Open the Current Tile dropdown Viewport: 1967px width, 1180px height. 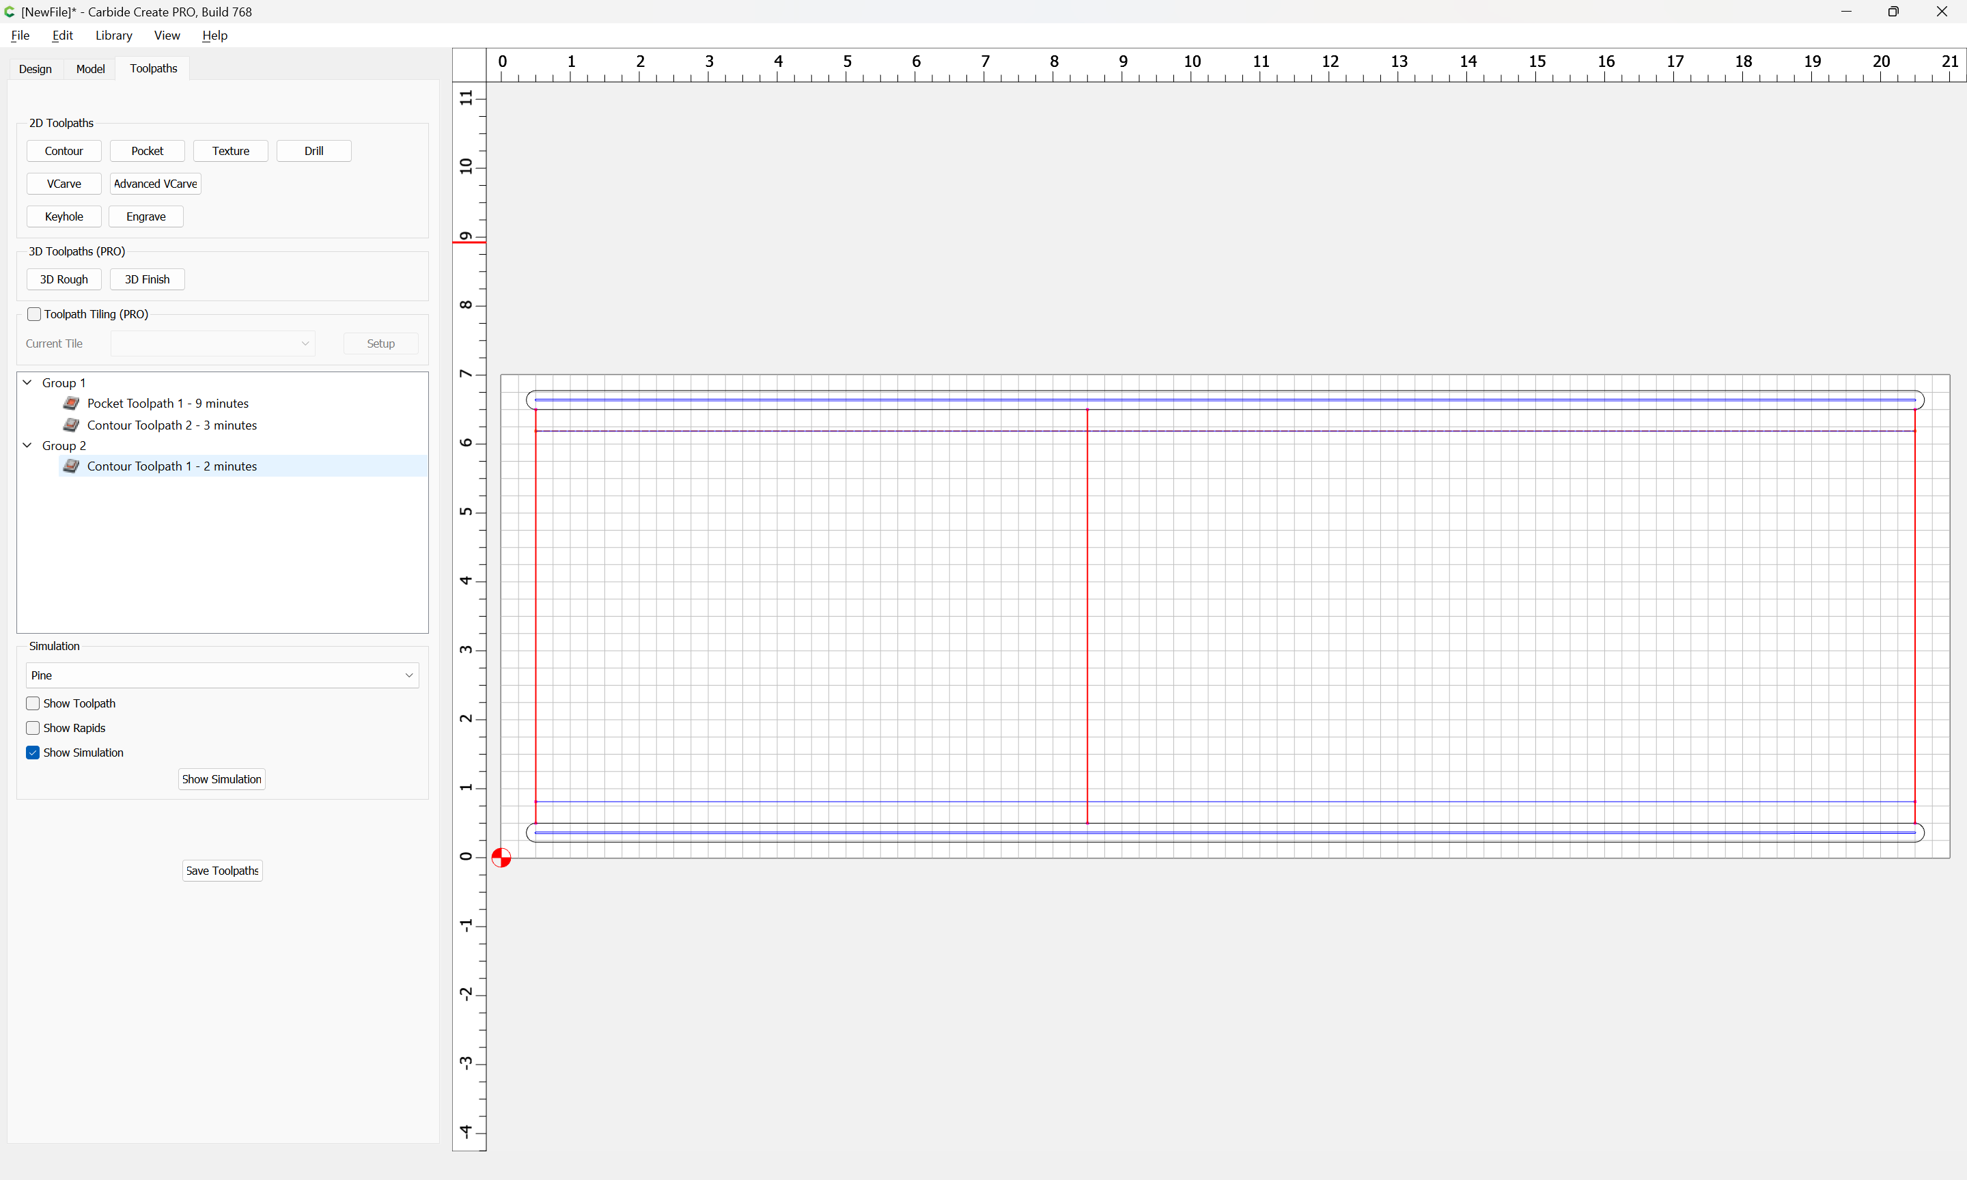(x=212, y=343)
